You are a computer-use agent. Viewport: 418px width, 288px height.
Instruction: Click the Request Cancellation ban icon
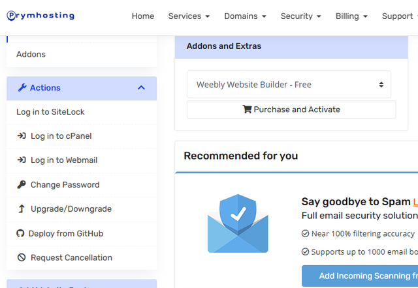point(21,258)
